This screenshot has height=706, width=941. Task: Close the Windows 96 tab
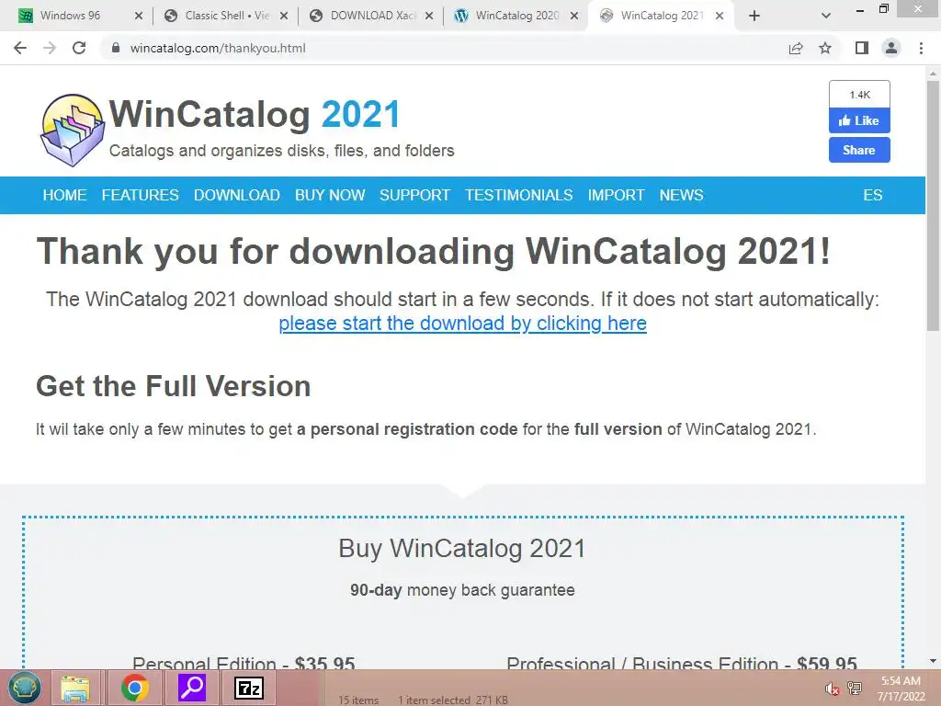point(139,16)
